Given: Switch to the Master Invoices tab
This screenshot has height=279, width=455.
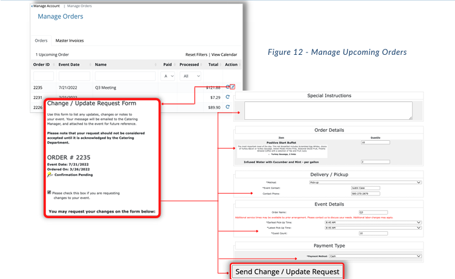Looking at the screenshot, I should [70, 41].
